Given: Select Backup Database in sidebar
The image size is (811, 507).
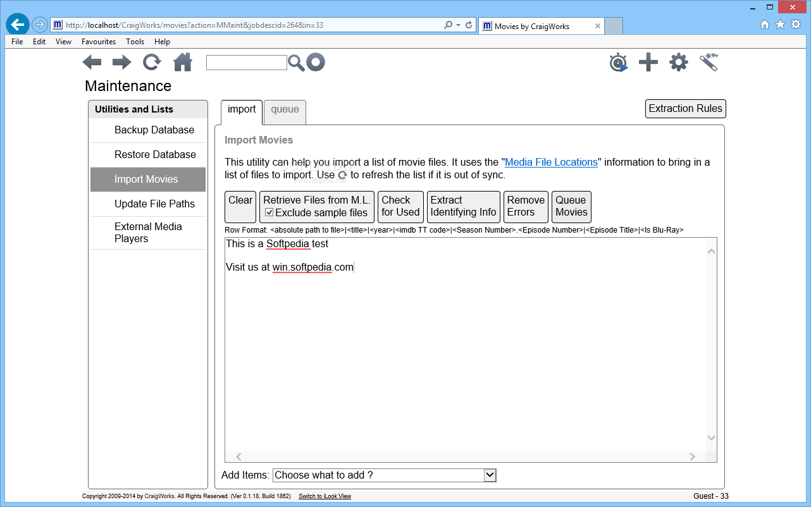Looking at the screenshot, I should click(x=148, y=130).
